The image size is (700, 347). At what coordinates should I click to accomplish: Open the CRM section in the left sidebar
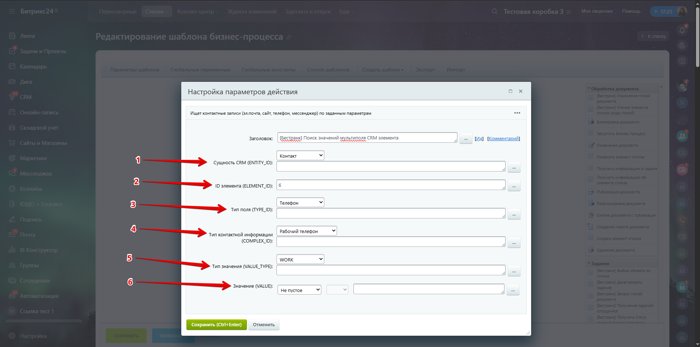point(26,97)
